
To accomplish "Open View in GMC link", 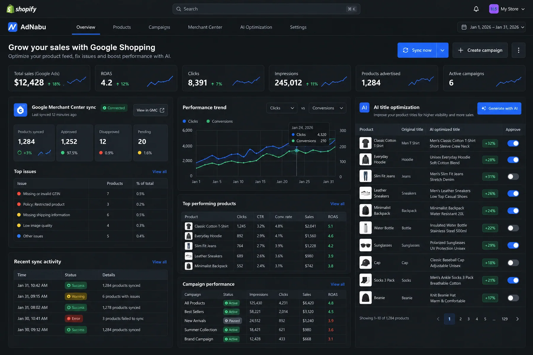I will pyautogui.click(x=150, y=110).
